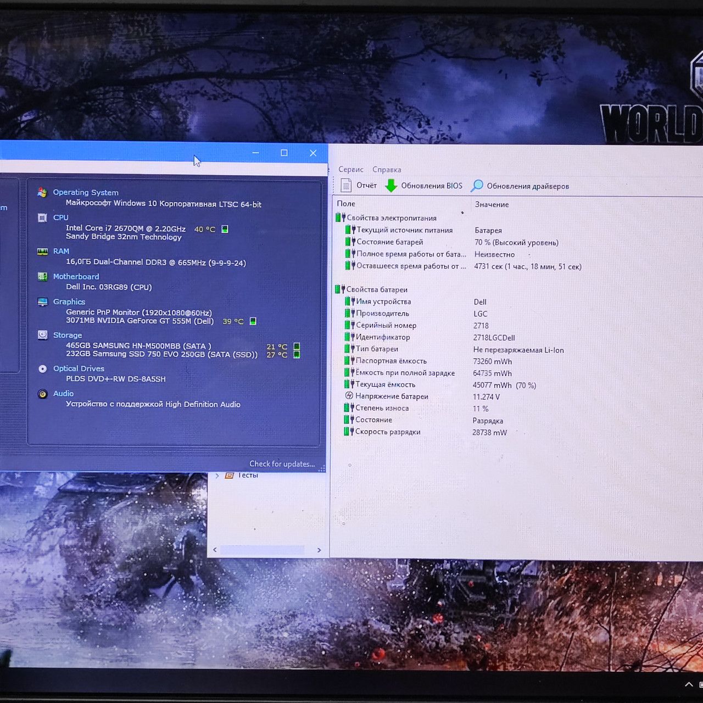Click the HDD temperature indicator icon beside 21 °C
703x703 pixels.
click(297, 347)
